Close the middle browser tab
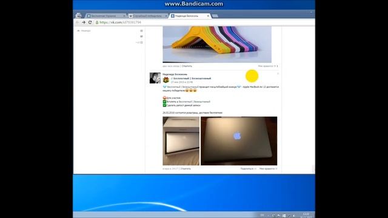The image size is (388, 218). [x=166, y=16]
